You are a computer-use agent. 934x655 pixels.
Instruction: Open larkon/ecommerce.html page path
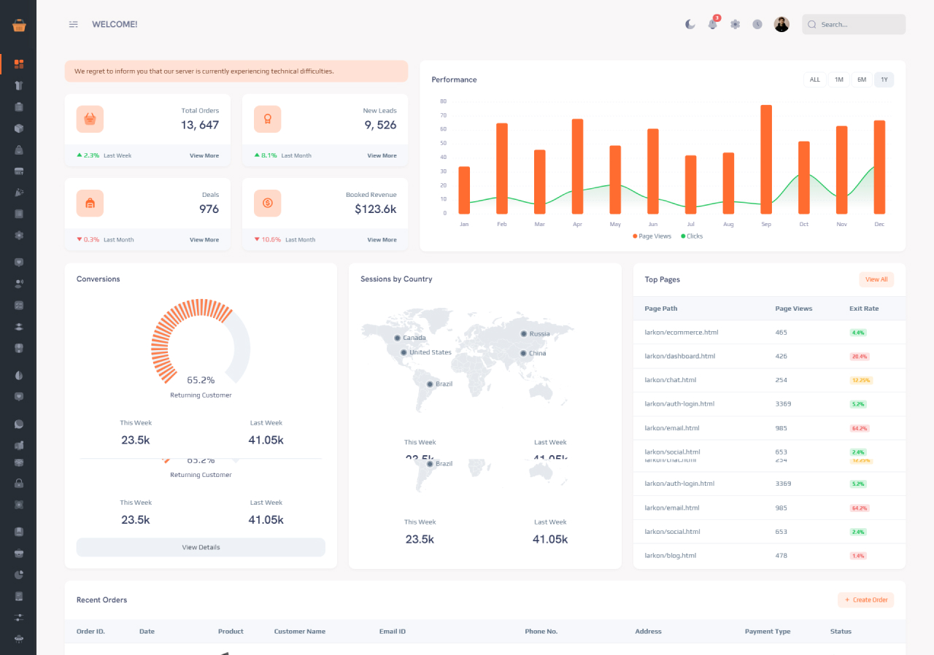(682, 332)
